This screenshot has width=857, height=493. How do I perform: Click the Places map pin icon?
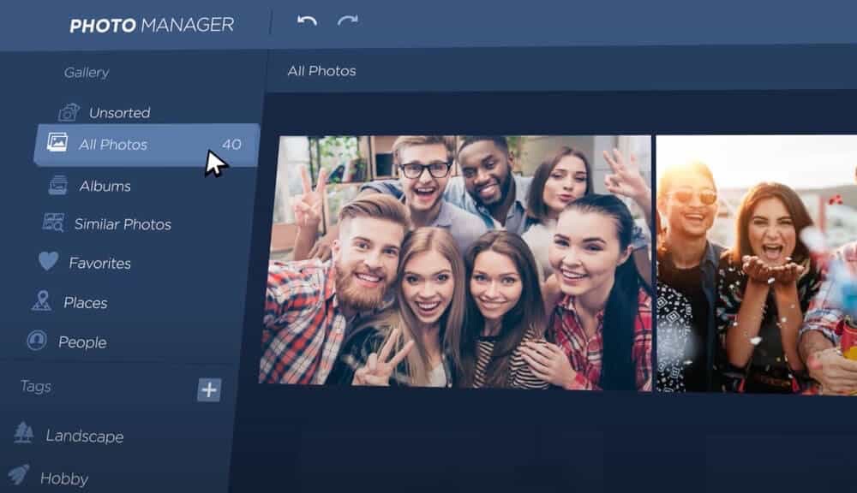(x=41, y=301)
